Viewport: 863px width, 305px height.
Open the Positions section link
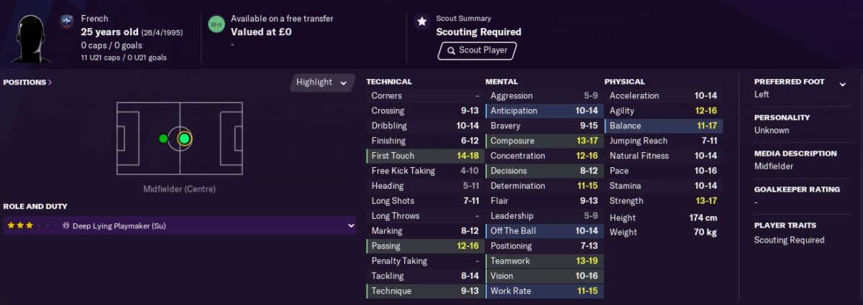click(27, 82)
